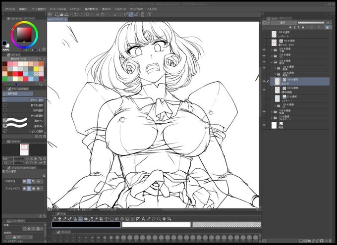Viewport: 337px width, 245px height.
Task: Toggle the highlighted Snap to special ruler icon
Action: pyautogui.click(x=131, y=14)
